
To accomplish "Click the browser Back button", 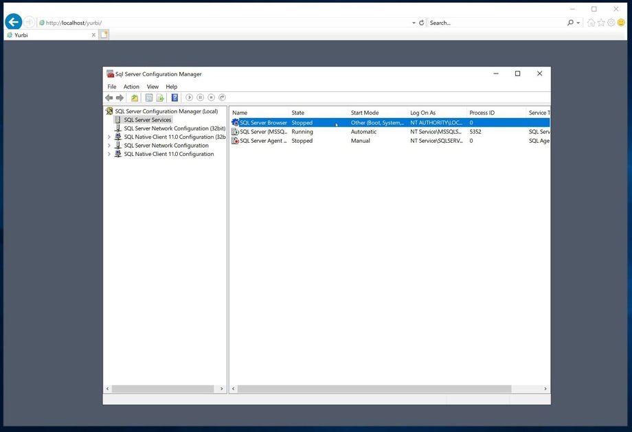I will click(x=13, y=23).
